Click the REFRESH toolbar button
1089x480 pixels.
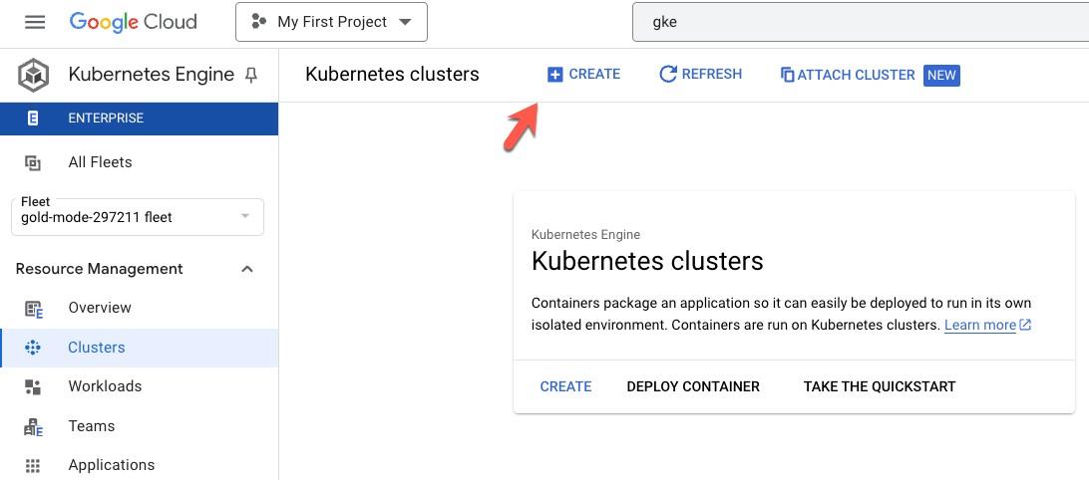pos(700,75)
